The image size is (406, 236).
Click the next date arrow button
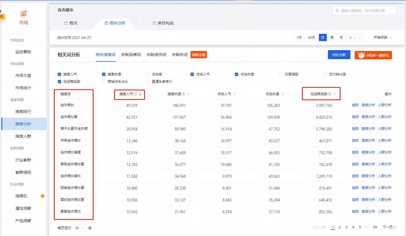click(360, 37)
